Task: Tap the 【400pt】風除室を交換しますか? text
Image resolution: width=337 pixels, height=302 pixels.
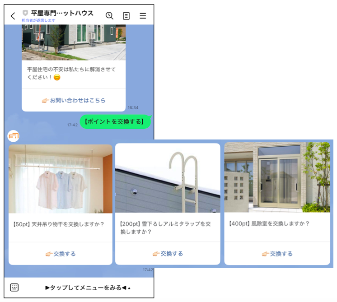Action: 269,223
